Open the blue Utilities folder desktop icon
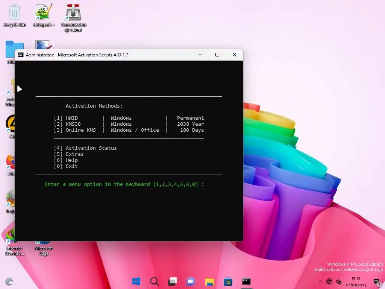Screen dimensions: 385x289 (10, 52)
